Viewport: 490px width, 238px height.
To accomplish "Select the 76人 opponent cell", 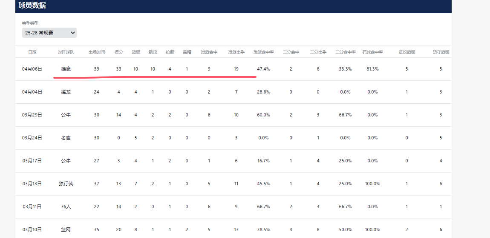I will pyautogui.click(x=66, y=207).
